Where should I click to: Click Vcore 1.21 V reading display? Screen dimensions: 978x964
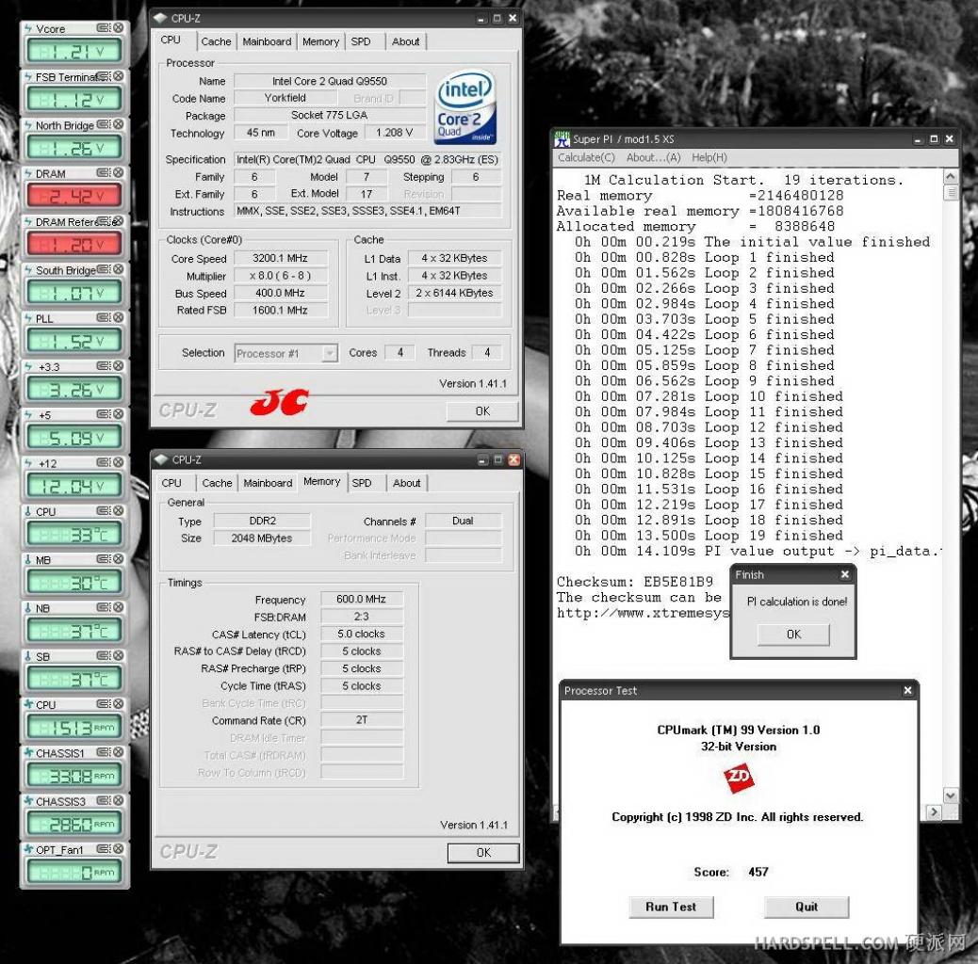coord(74,52)
